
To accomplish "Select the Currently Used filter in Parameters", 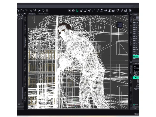I will click(x=136, y=71).
